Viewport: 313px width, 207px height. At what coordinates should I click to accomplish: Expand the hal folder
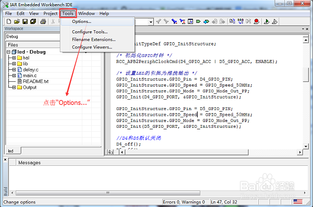[14, 58]
